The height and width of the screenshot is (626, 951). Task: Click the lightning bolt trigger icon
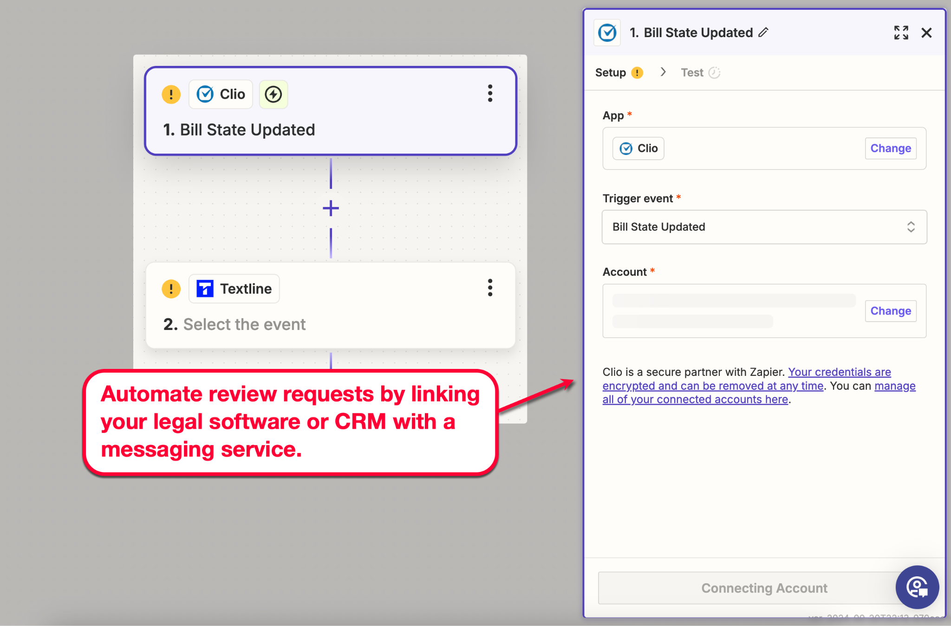[273, 94]
